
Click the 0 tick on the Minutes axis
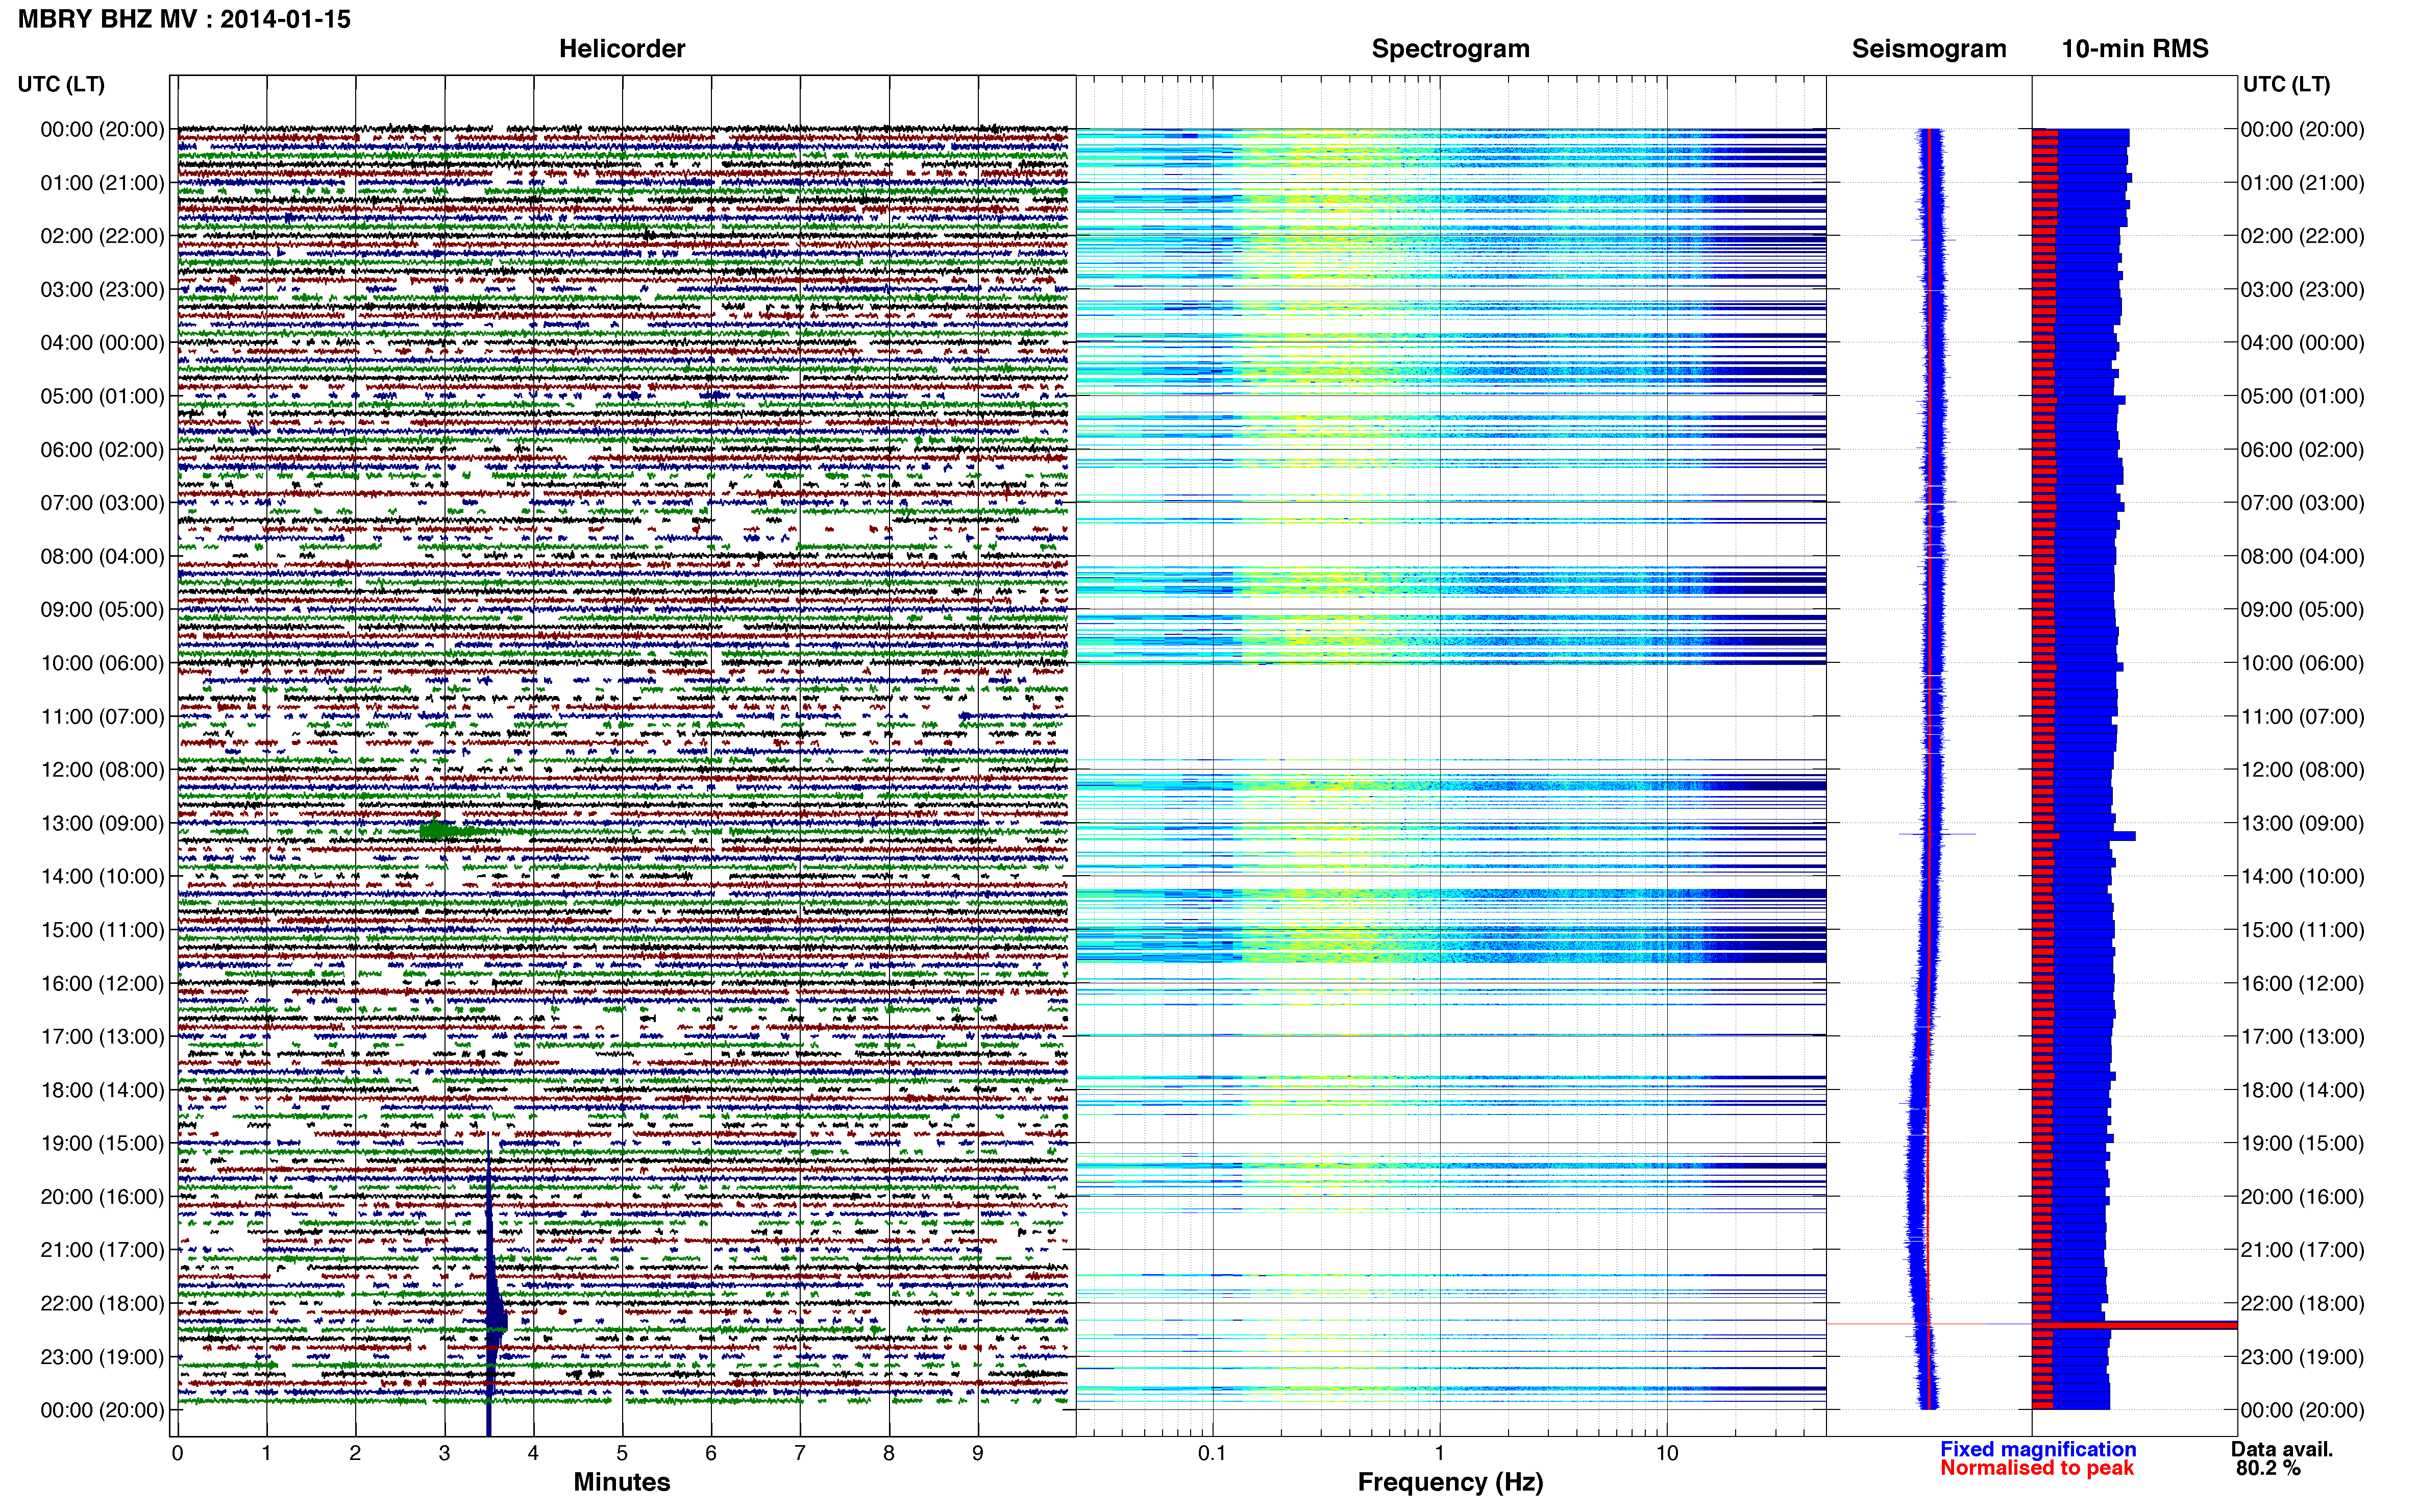pos(177,1453)
